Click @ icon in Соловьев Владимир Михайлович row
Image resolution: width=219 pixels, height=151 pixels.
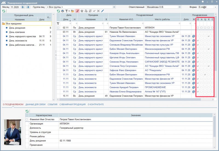click(x=194, y=45)
